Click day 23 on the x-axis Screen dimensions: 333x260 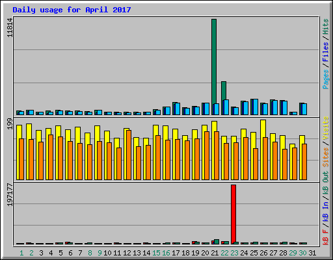tap(234, 253)
